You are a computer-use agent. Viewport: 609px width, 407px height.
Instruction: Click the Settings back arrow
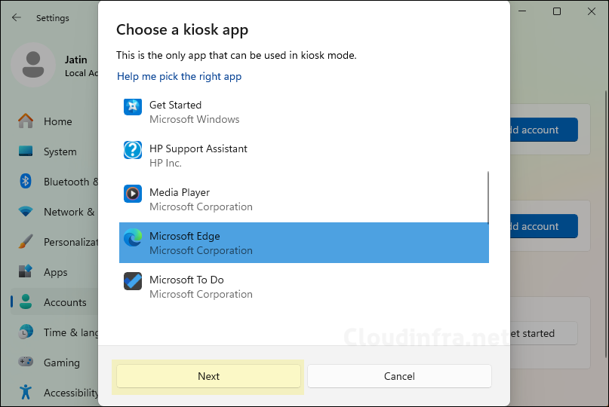pos(17,17)
